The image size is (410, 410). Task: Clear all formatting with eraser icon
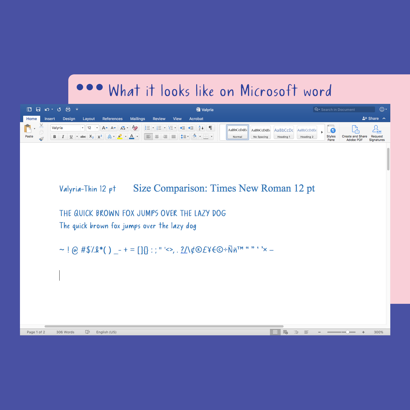pos(135,128)
